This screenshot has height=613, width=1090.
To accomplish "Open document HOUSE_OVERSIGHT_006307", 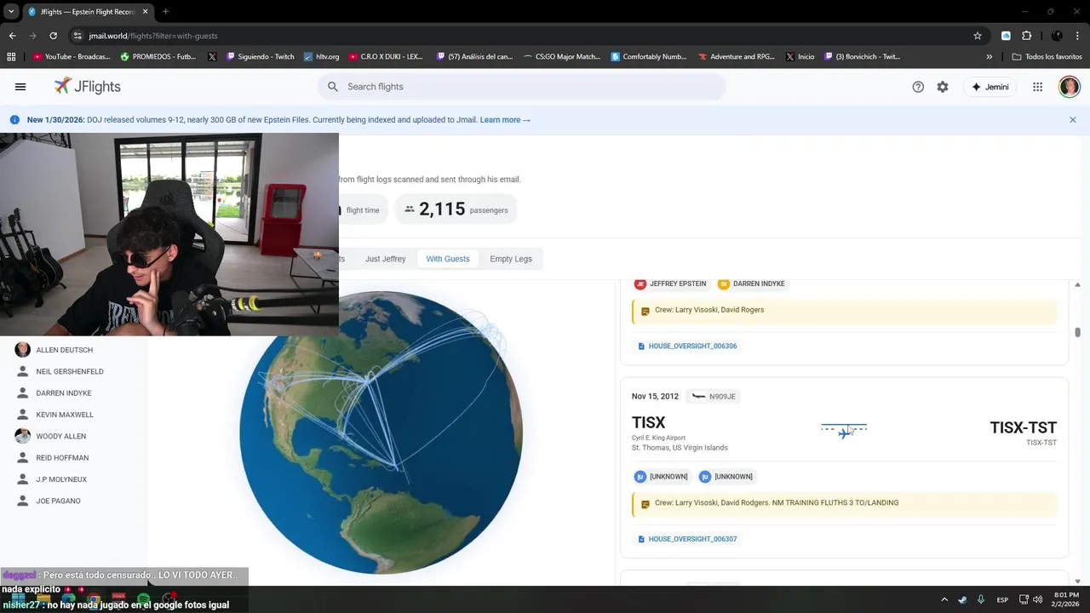I will [x=686, y=540].
